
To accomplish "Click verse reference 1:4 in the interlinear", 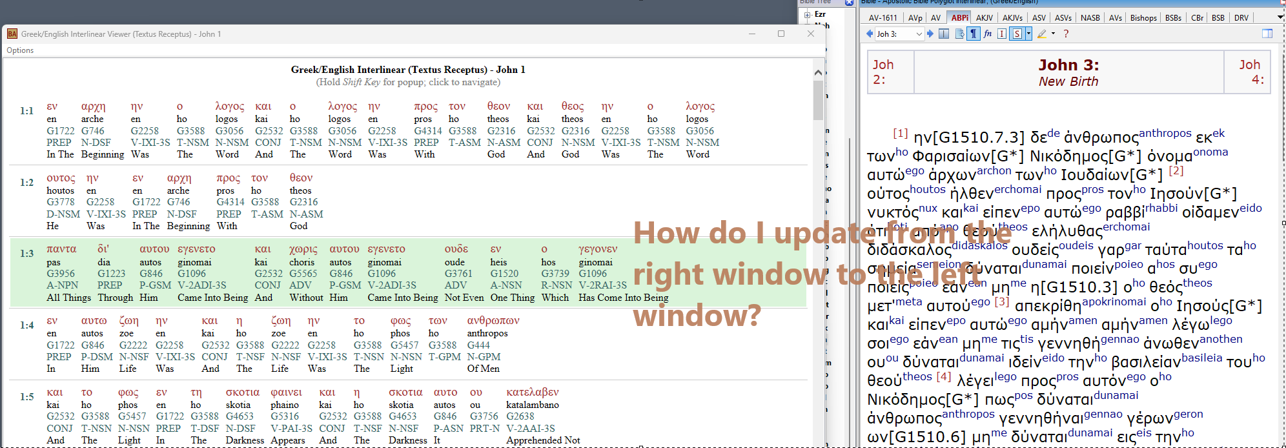I will click(26, 325).
